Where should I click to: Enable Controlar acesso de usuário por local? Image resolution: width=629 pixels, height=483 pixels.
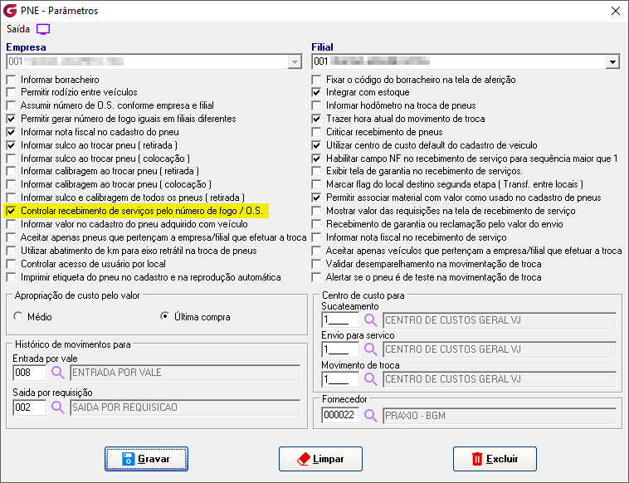pos(12,264)
